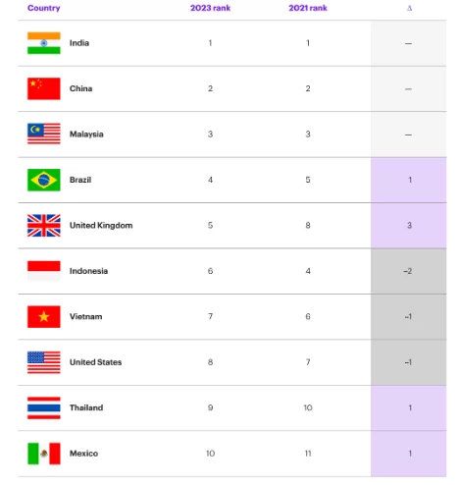This screenshot has width=459, height=485.
Task: Click the Vietnam flag icon
Action: click(44, 316)
